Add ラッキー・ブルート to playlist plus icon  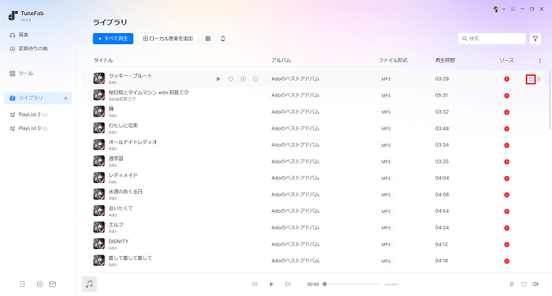pyautogui.click(x=244, y=79)
